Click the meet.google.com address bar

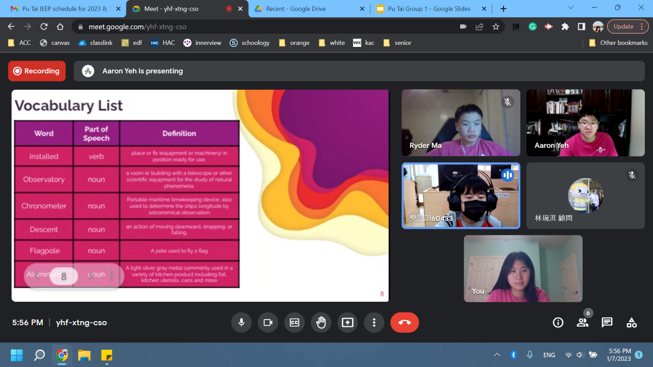255,27
